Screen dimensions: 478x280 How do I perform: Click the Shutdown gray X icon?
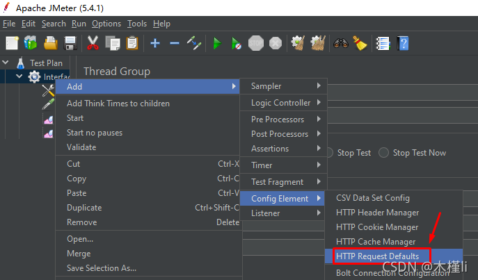pyautogui.click(x=276, y=43)
